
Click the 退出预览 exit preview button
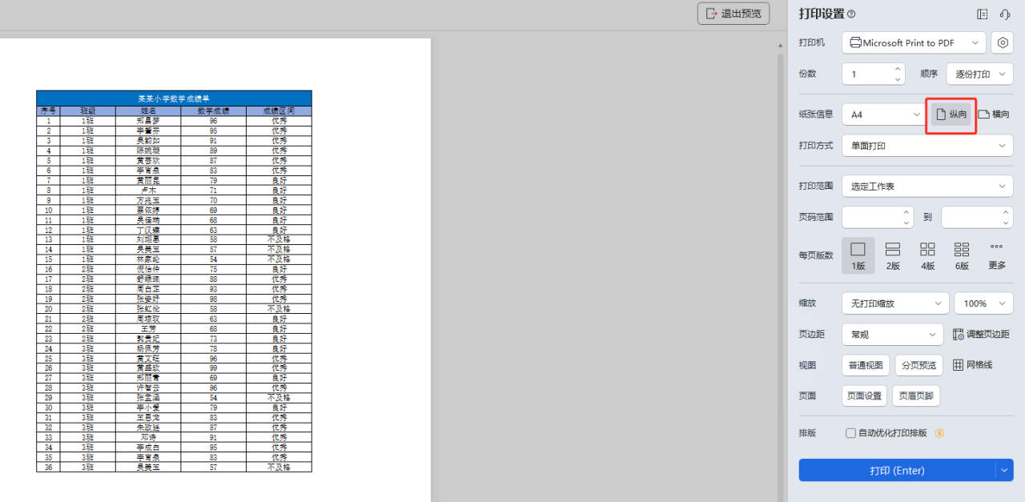(734, 14)
